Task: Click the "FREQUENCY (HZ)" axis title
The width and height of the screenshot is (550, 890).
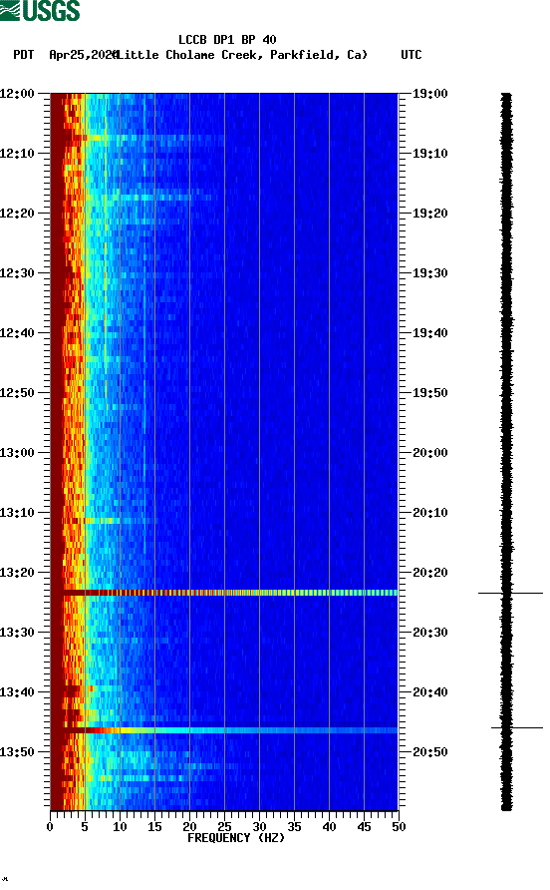Action: [x=236, y=838]
